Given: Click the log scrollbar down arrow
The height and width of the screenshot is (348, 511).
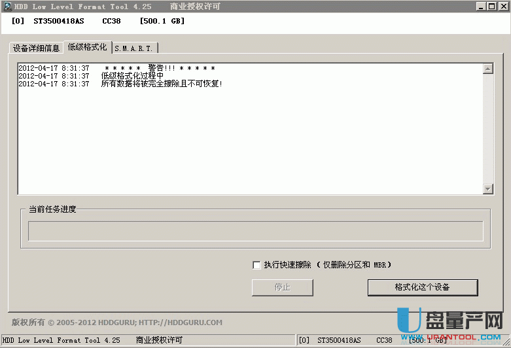Looking at the screenshot, I should (x=487, y=189).
